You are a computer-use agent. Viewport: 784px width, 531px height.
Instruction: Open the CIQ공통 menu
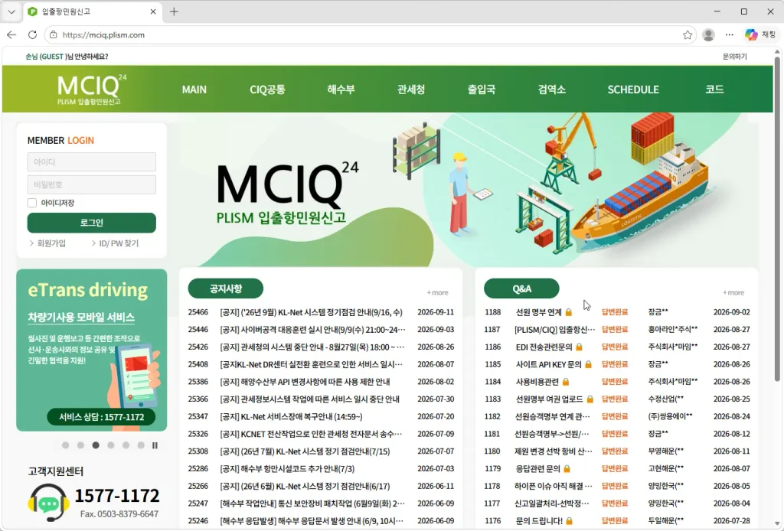coord(267,90)
